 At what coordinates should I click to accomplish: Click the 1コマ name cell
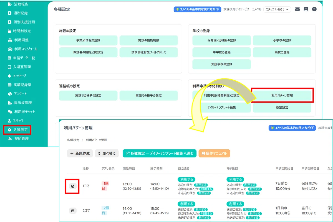[86, 186]
